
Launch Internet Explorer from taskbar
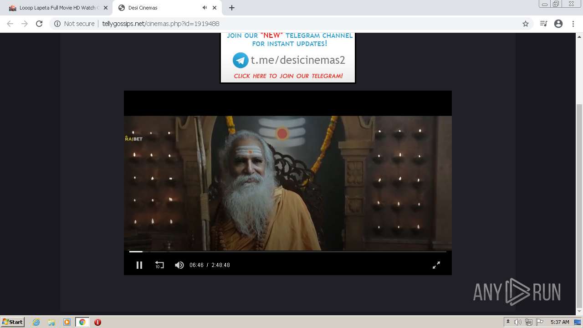coord(36,322)
